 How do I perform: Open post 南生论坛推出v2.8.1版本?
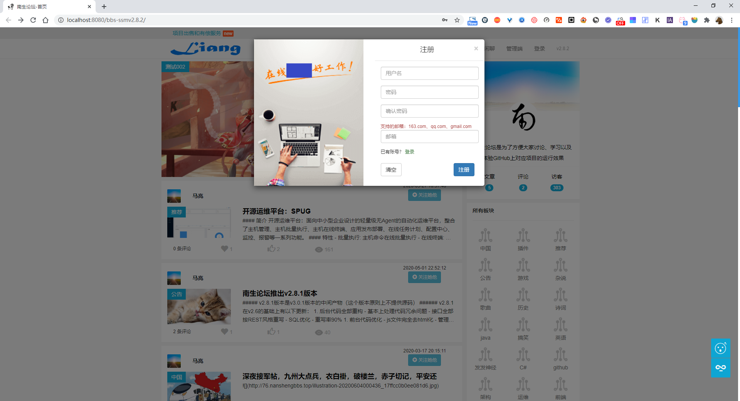coord(280,293)
